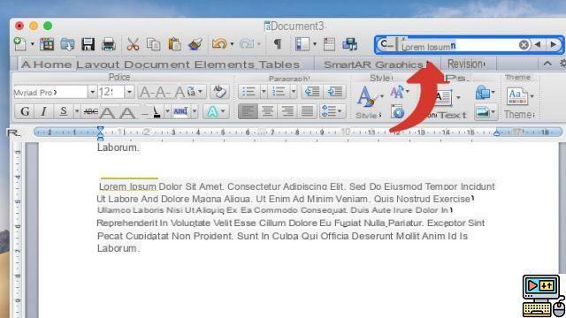Screen dimensions: 566x318
Task: Undo the last action
Action: point(219,44)
